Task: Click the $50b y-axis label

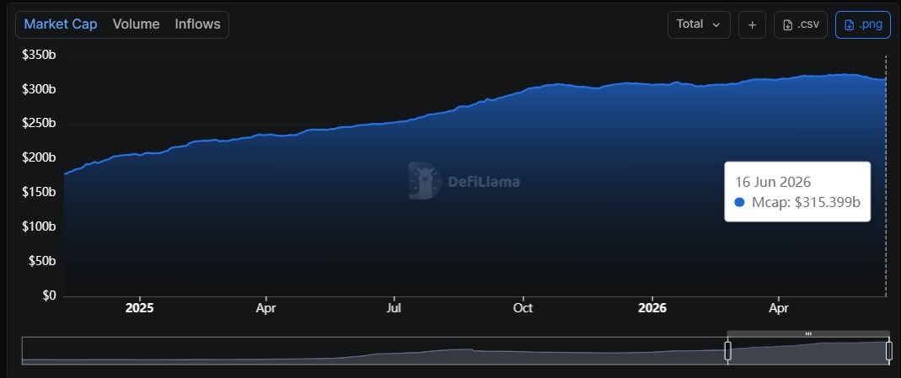Action: pyautogui.click(x=42, y=262)
